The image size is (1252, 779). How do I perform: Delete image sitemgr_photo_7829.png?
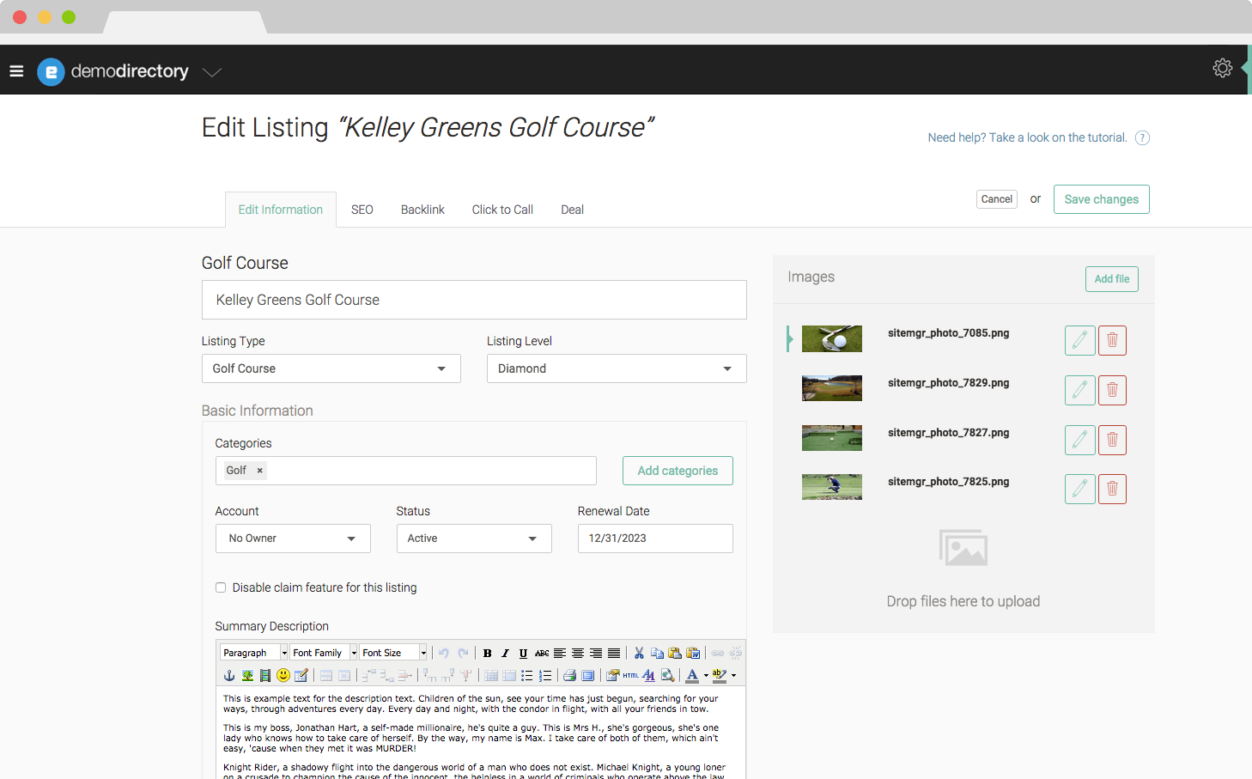[1112, 390]
